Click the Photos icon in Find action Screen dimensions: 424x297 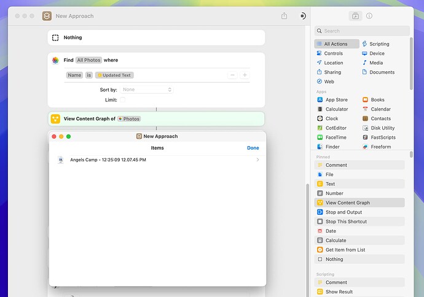(55, 60)
